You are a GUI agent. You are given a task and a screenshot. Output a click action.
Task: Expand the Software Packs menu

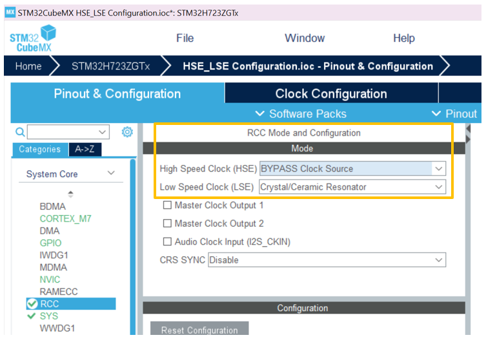pos(301,114)
